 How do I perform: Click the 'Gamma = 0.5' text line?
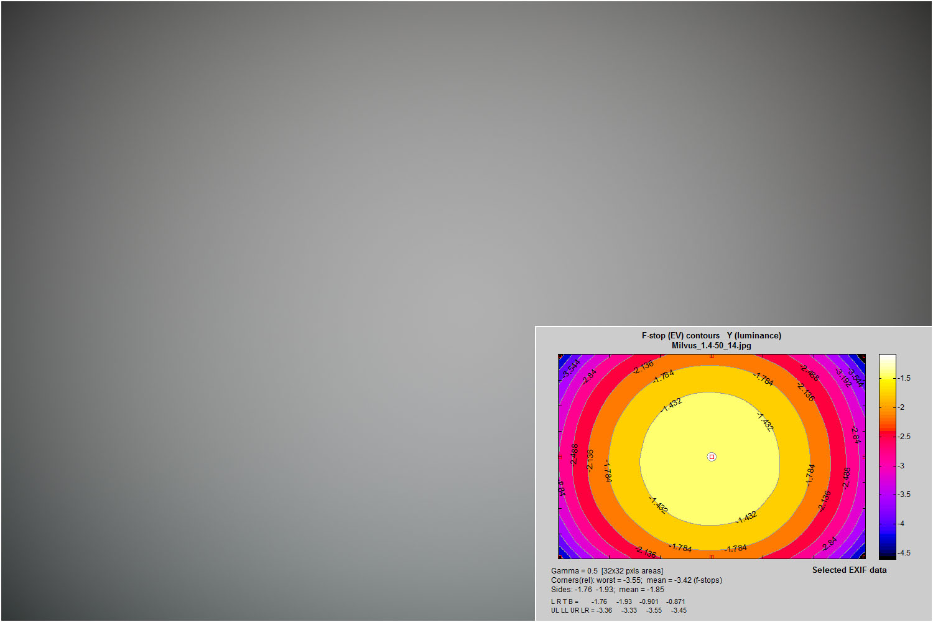click(x=606, y=571)
